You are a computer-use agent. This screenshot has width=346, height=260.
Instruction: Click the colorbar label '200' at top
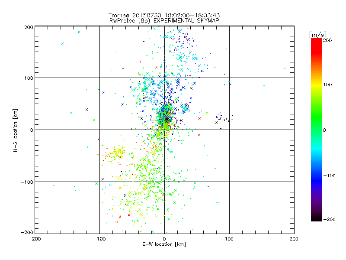point(327,40)
